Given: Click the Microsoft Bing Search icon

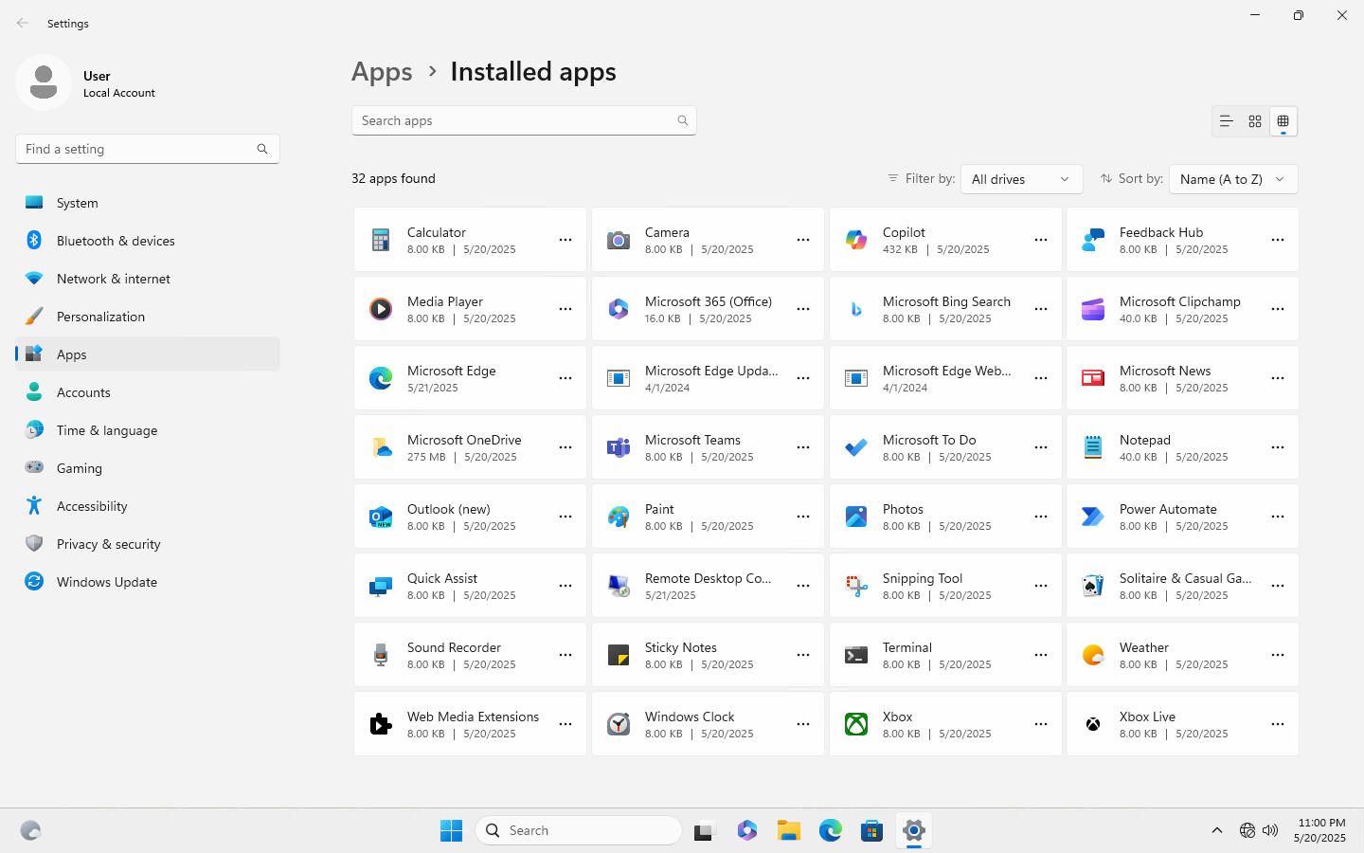Looking at the screenshot, I should (856, 309).
